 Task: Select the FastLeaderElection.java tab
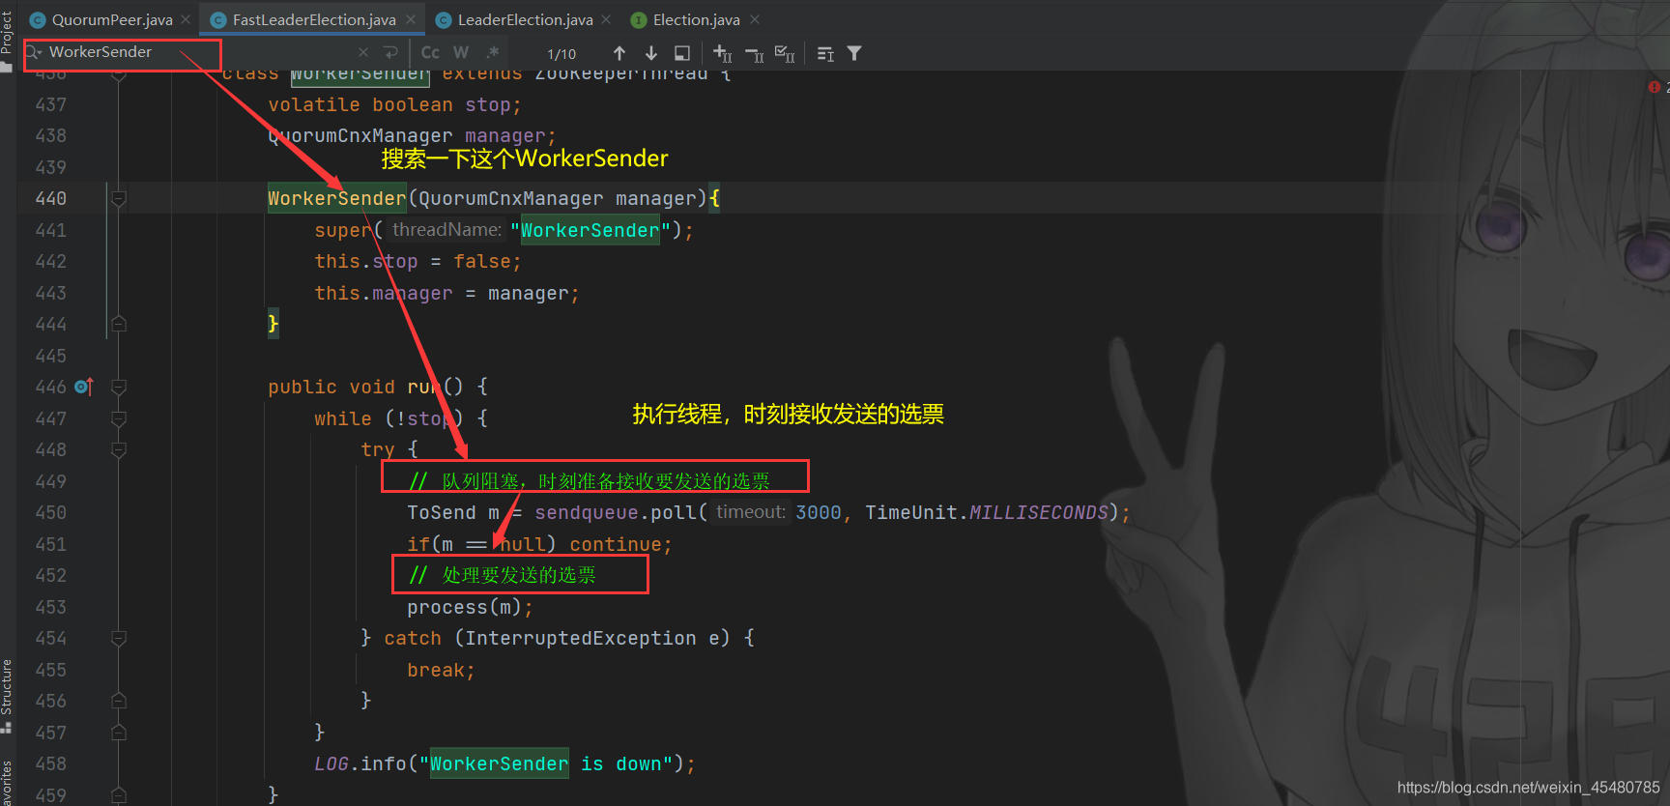click(x=314, y=19)
